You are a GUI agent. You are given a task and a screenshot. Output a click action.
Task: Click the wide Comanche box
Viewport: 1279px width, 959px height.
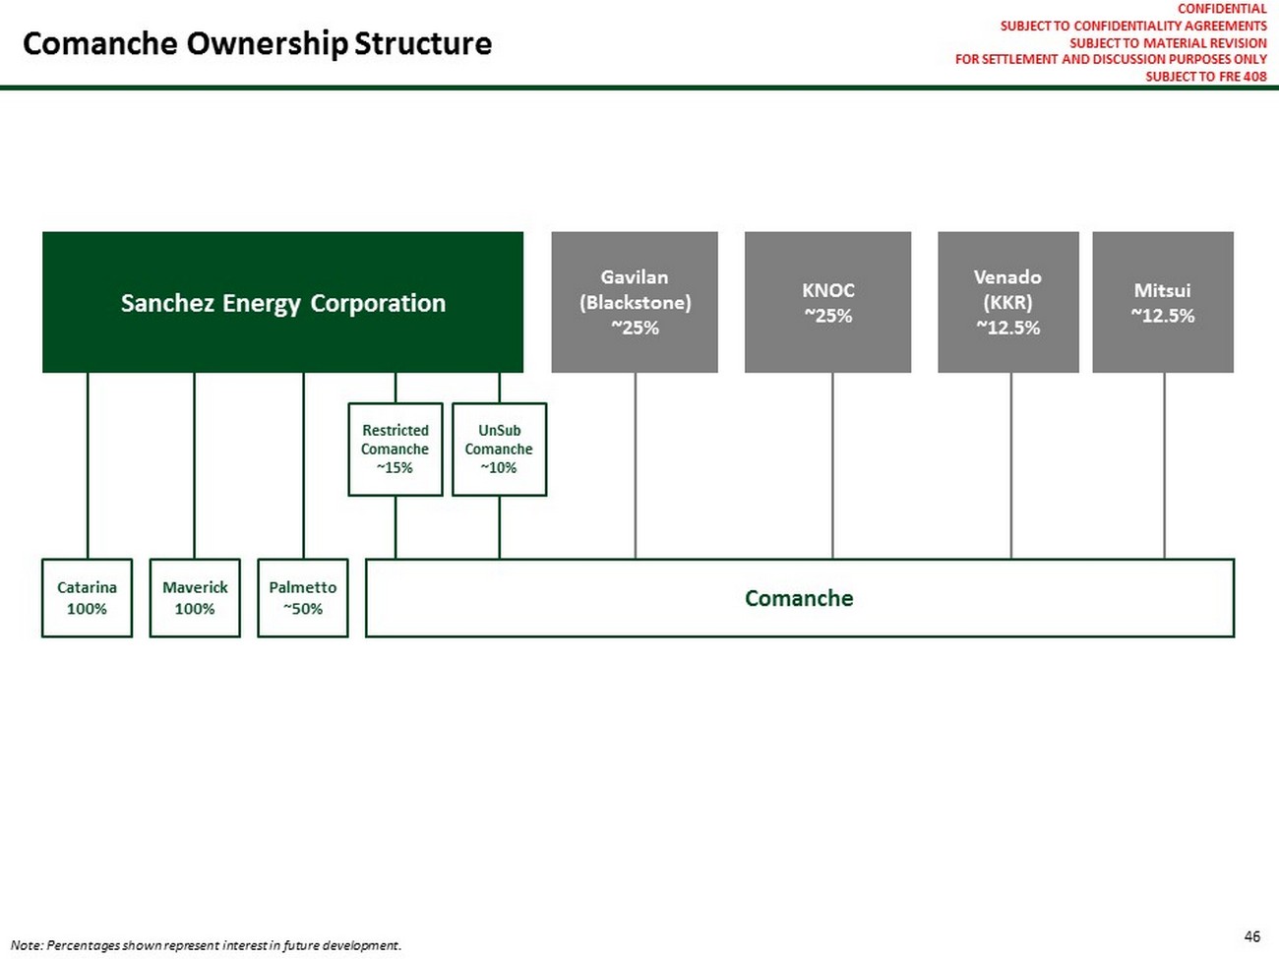tap(799, 598)
